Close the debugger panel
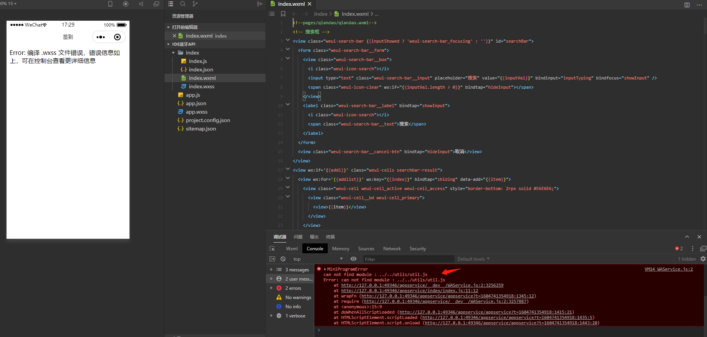 [x=699, y=237]
